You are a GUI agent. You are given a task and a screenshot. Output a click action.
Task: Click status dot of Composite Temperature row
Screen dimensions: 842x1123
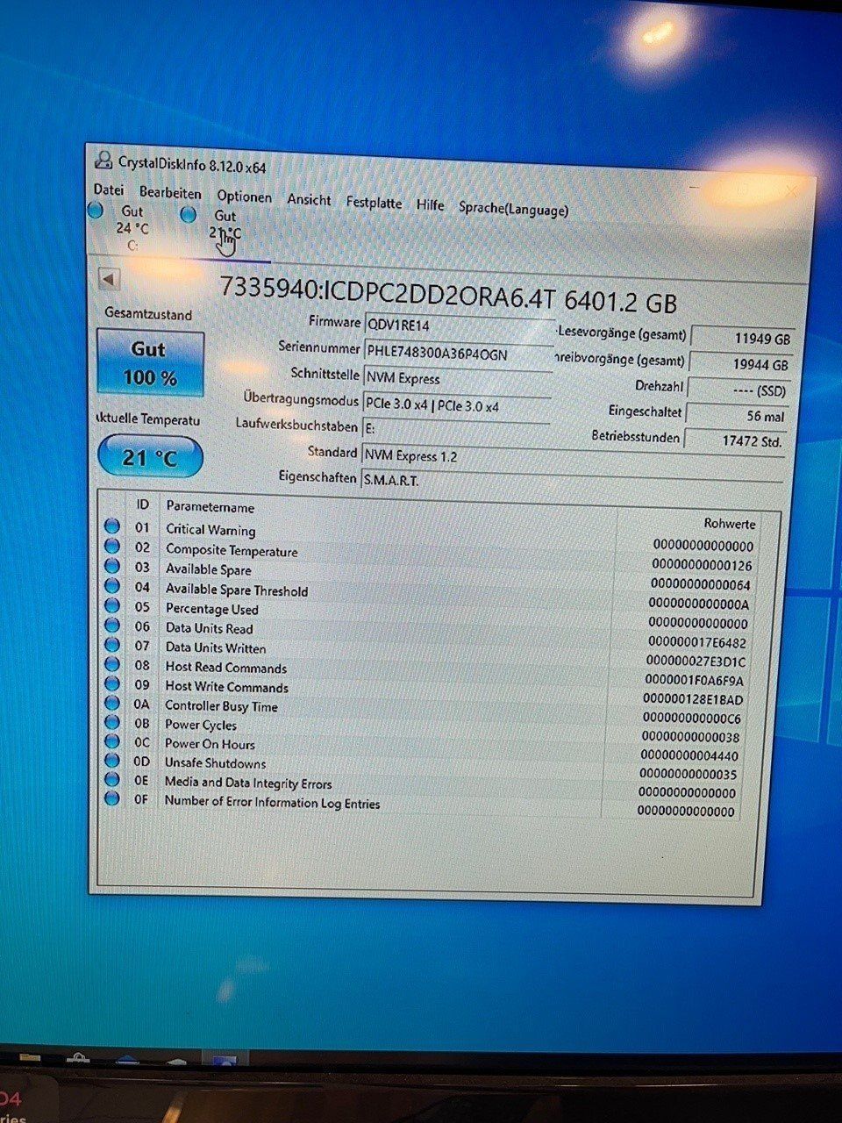(112, 546)
